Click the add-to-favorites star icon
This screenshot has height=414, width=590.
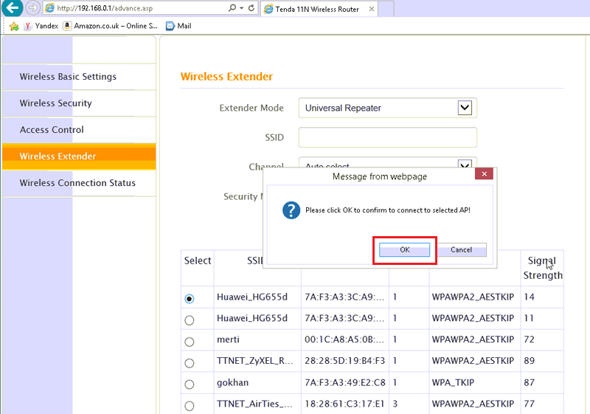point(13,26)
